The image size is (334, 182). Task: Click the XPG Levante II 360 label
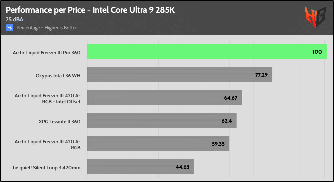point(59,122)
